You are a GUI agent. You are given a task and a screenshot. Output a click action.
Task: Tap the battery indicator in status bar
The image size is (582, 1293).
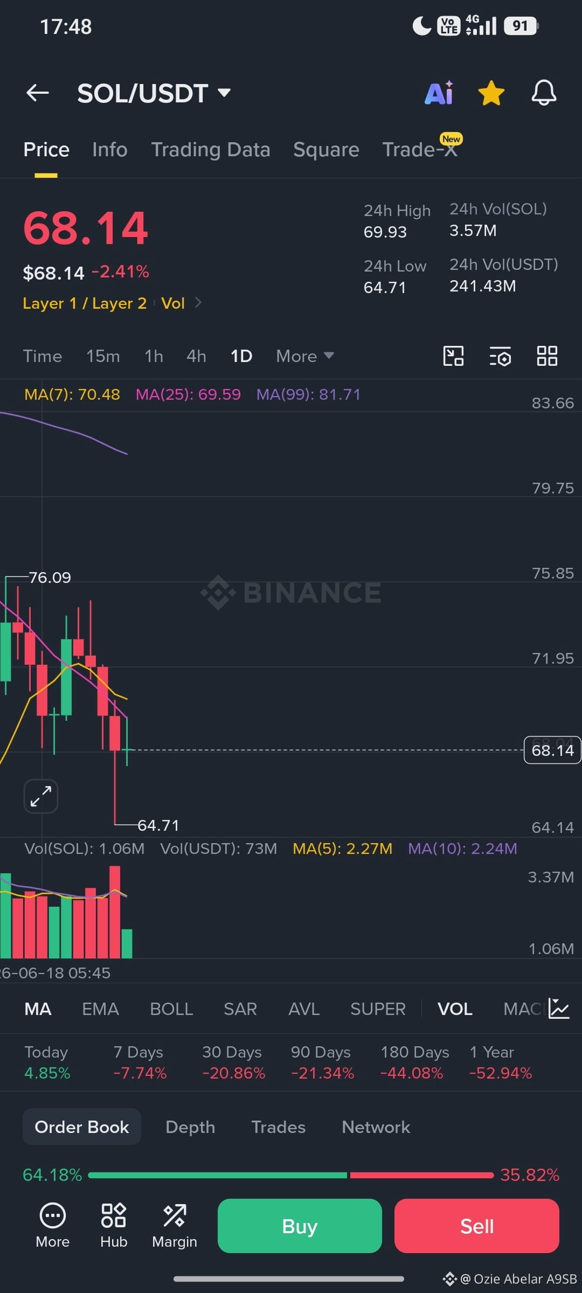click(x=521, y=25)
